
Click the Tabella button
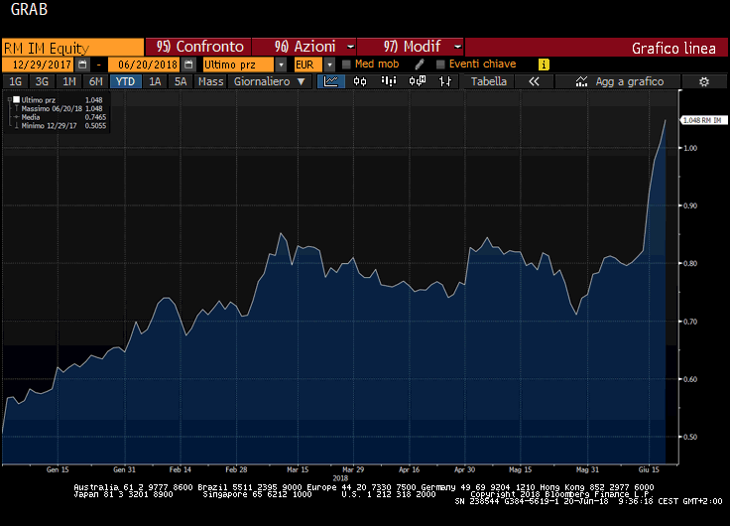tap(488, 81)
